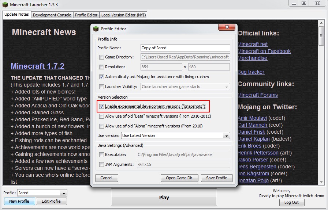Open the Minecraft Forums link
The image size is (328, 210).
click(x=257, y=95)
